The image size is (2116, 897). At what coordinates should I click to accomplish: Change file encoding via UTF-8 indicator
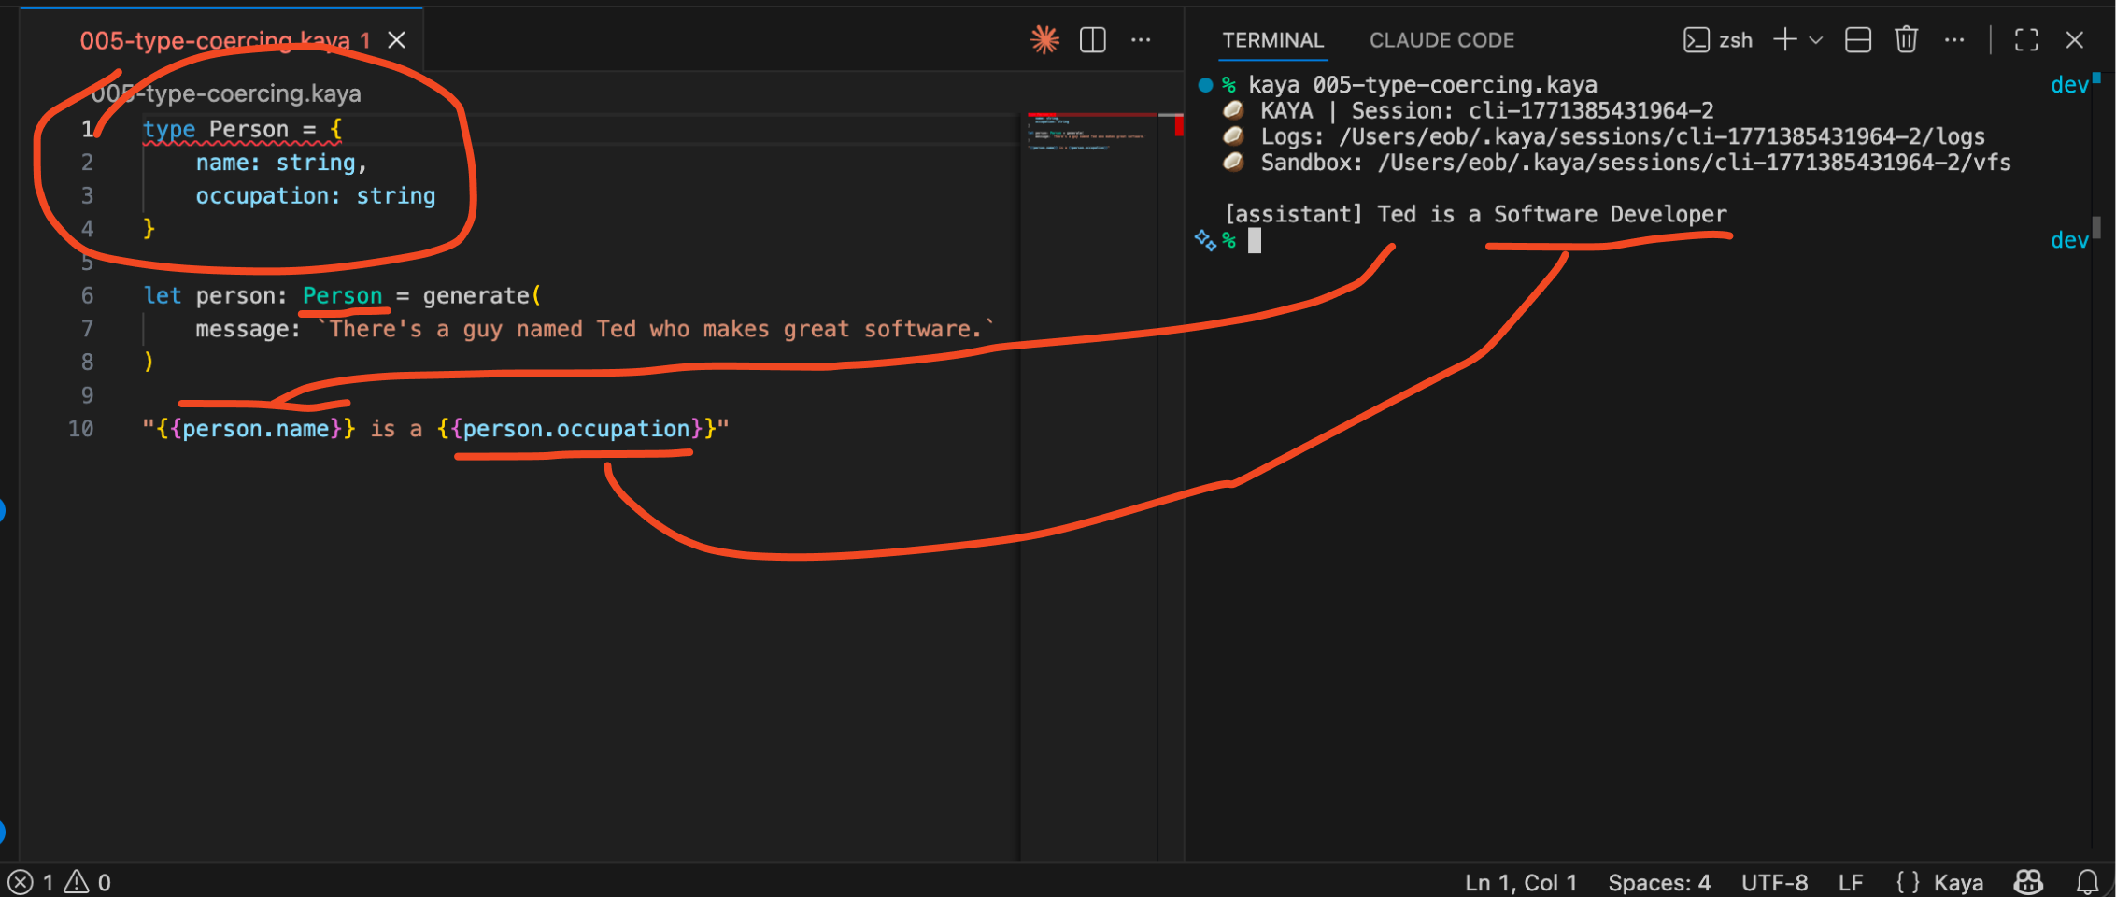pyautogui.click(x=1775, y=881)
